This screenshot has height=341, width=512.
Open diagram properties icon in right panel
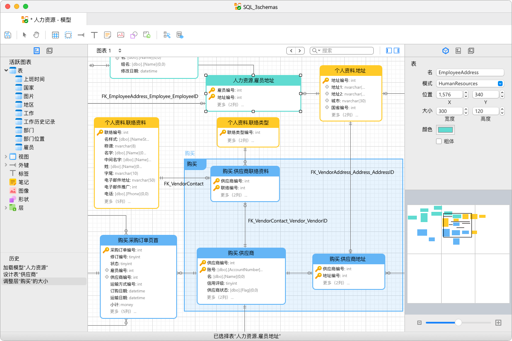coord(458,51)
